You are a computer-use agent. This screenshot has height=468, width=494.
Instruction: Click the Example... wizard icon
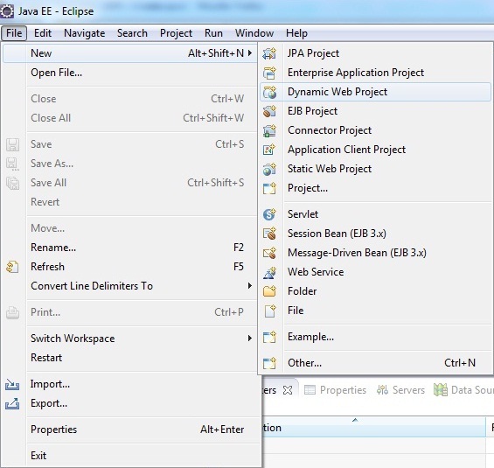click(269, 337)
